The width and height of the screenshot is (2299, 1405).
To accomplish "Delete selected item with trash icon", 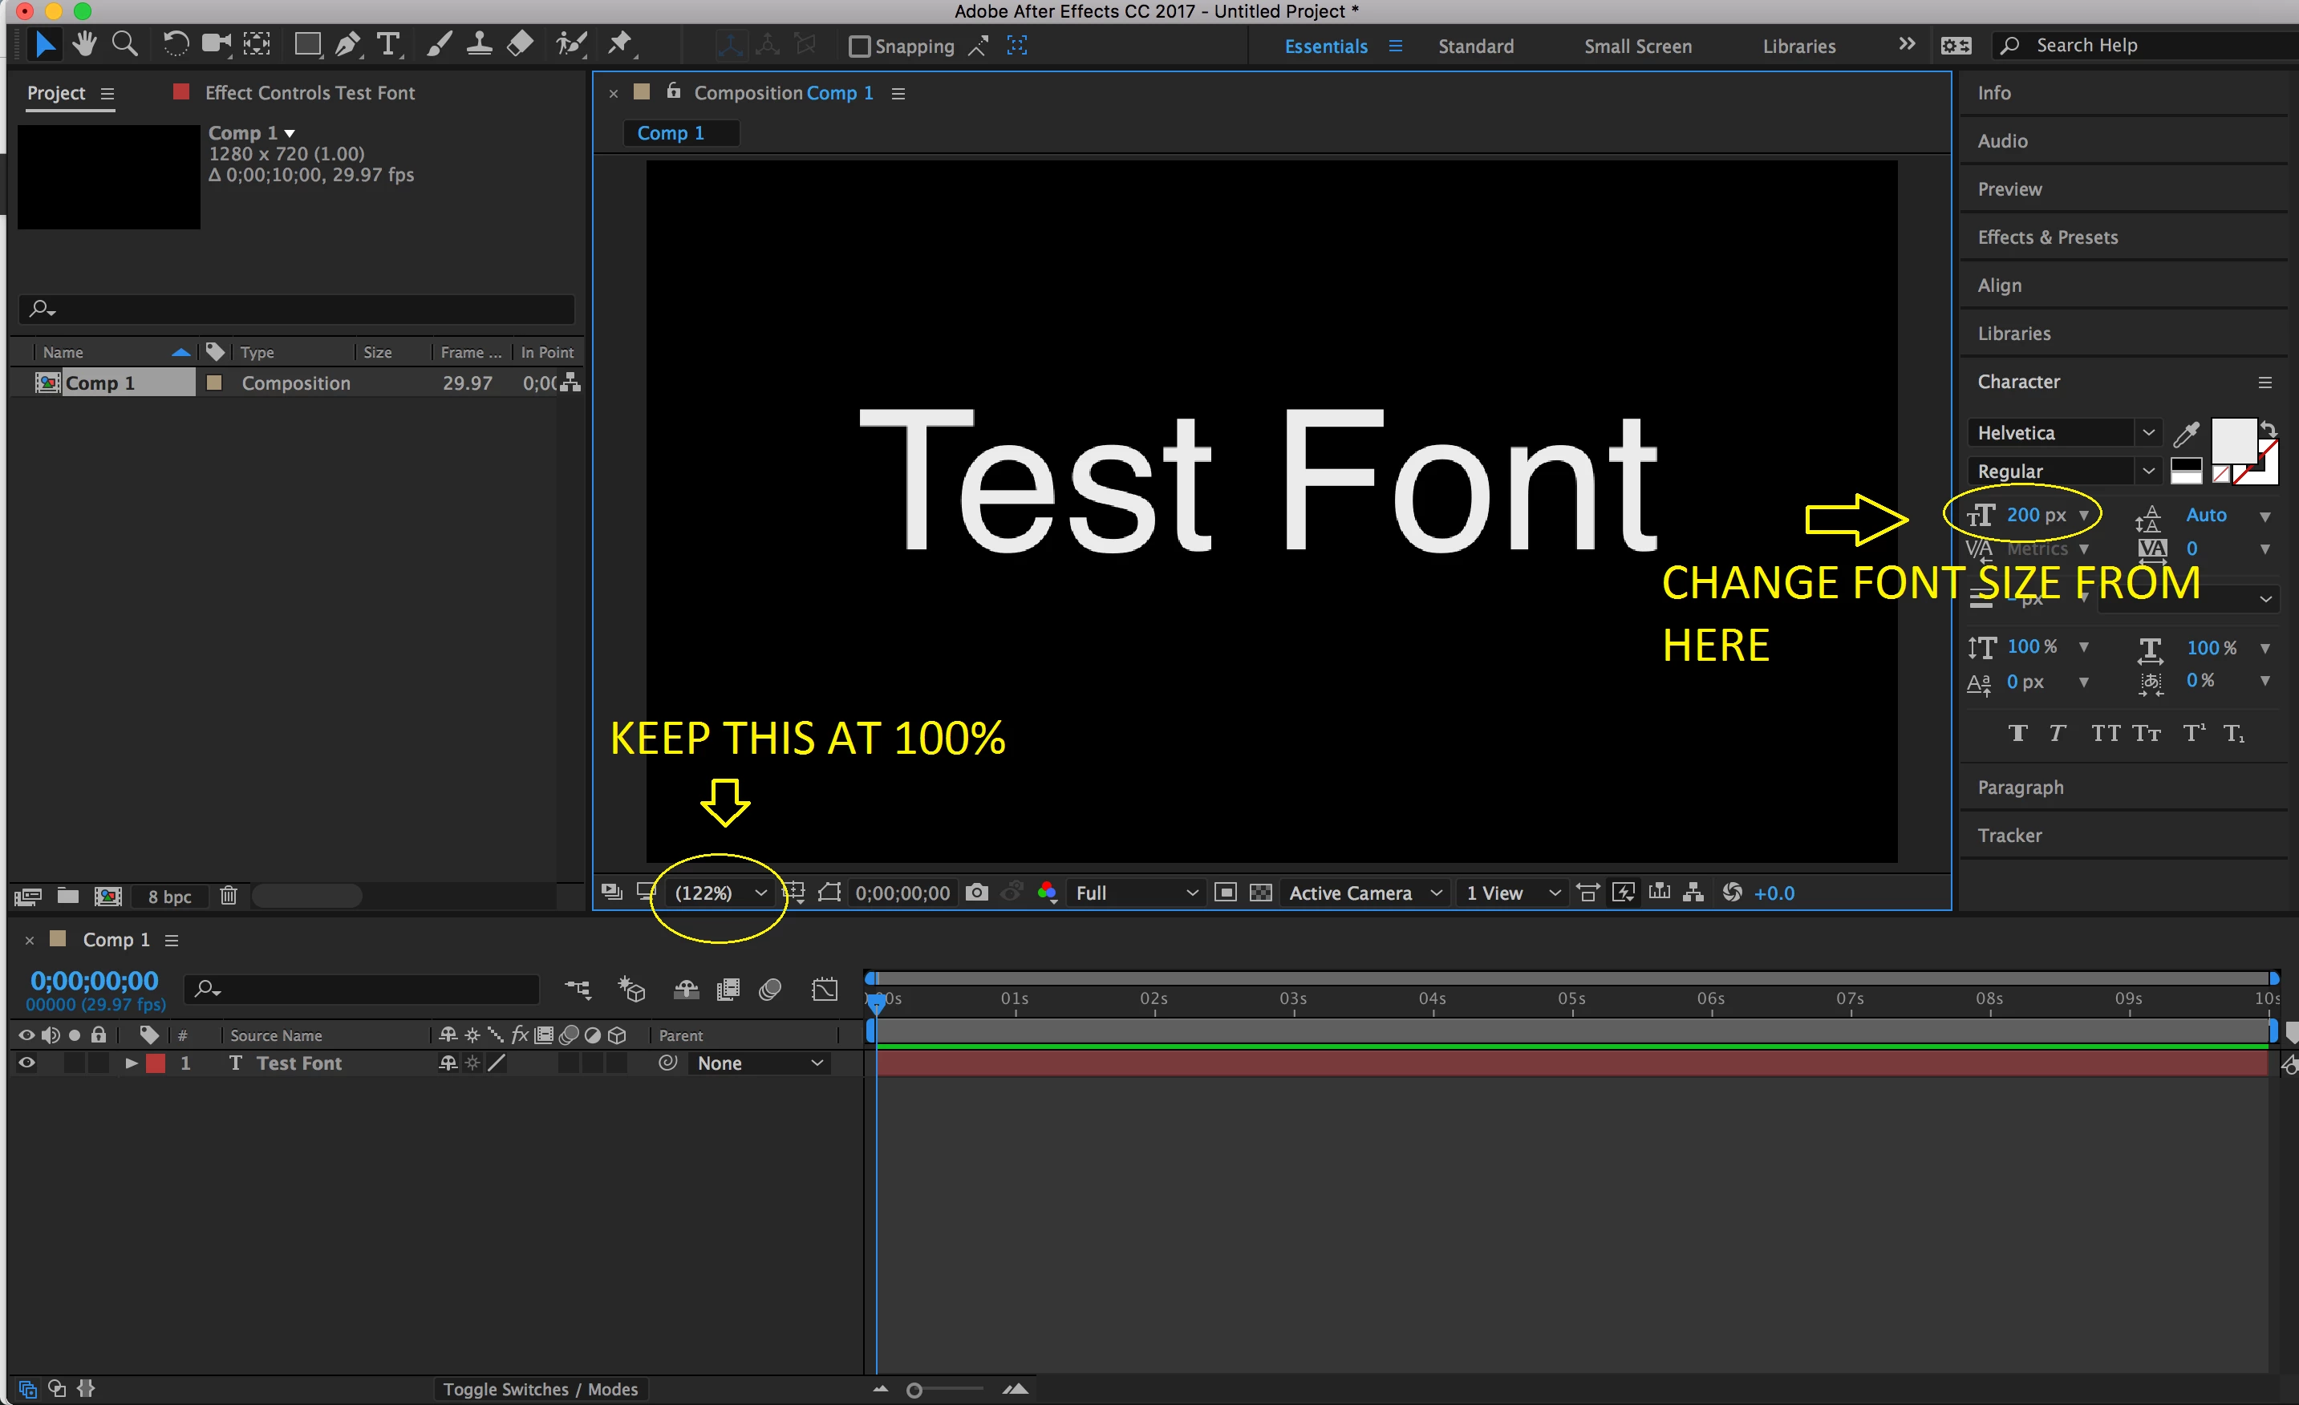I will coord(229,897).
